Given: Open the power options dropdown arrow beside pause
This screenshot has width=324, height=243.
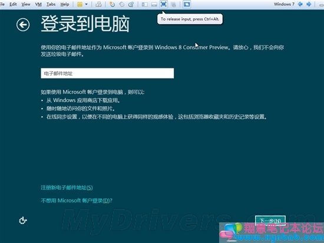Looking at the screenshot, I should pos(87,4).
